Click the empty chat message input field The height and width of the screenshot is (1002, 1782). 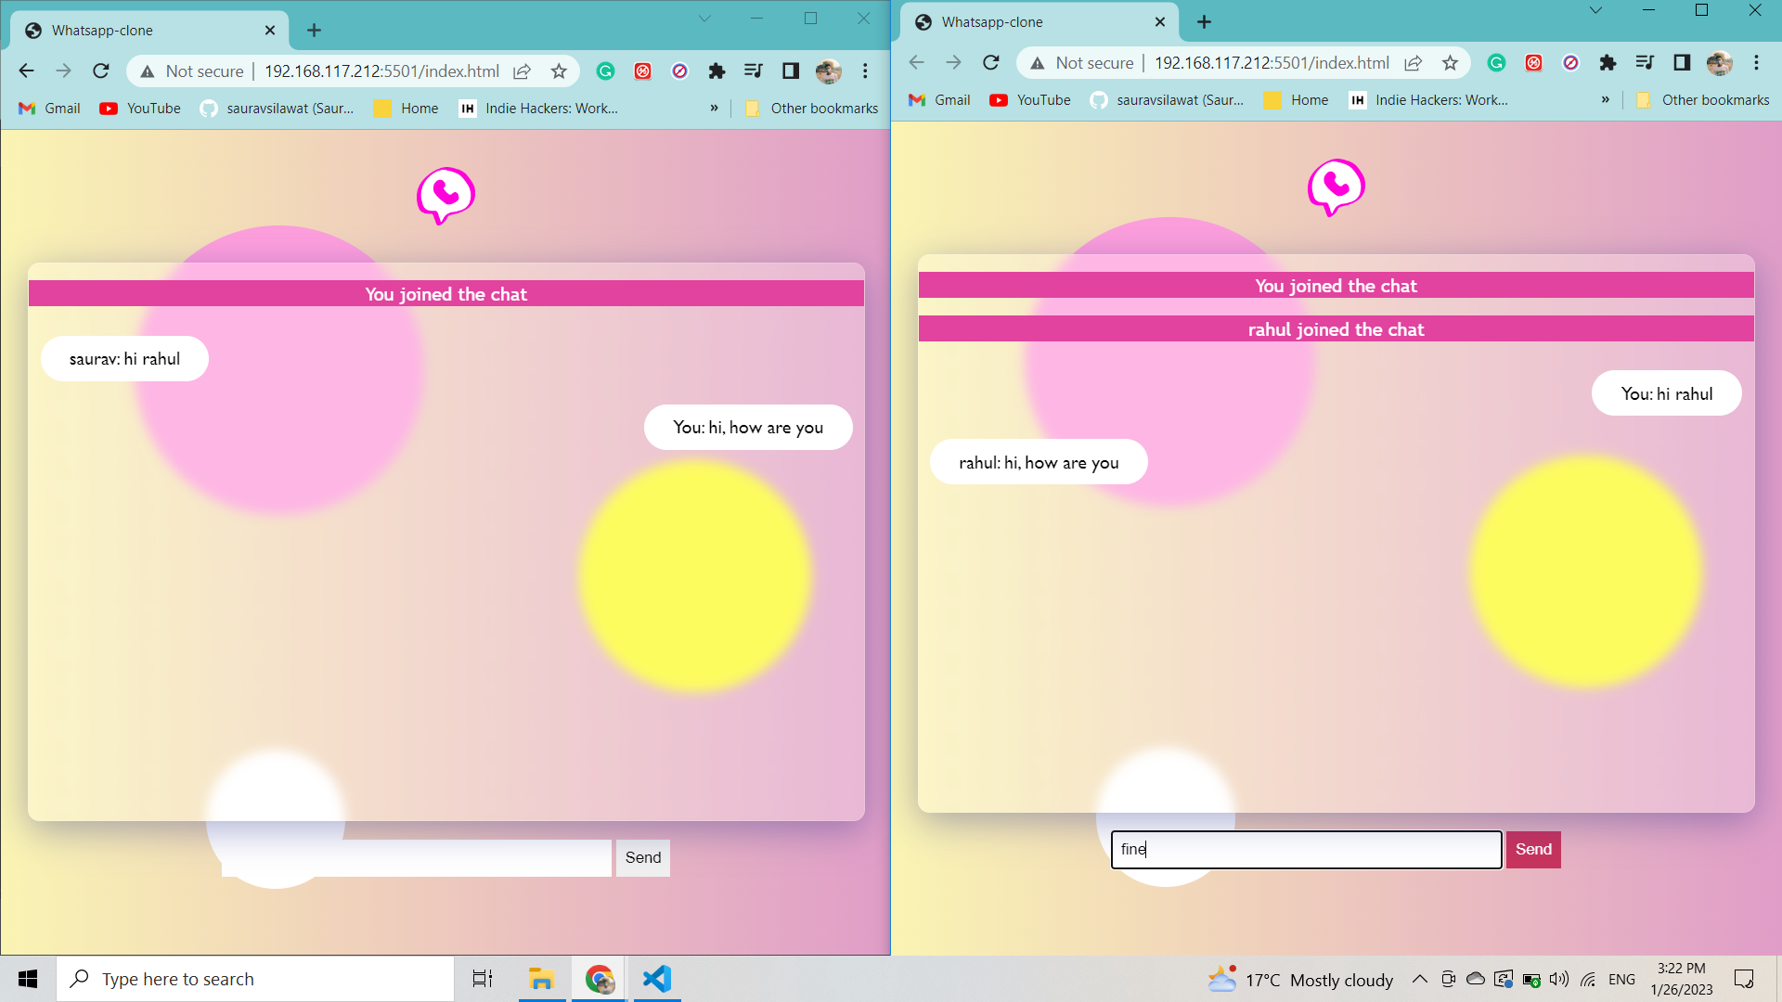click(418, 857)
